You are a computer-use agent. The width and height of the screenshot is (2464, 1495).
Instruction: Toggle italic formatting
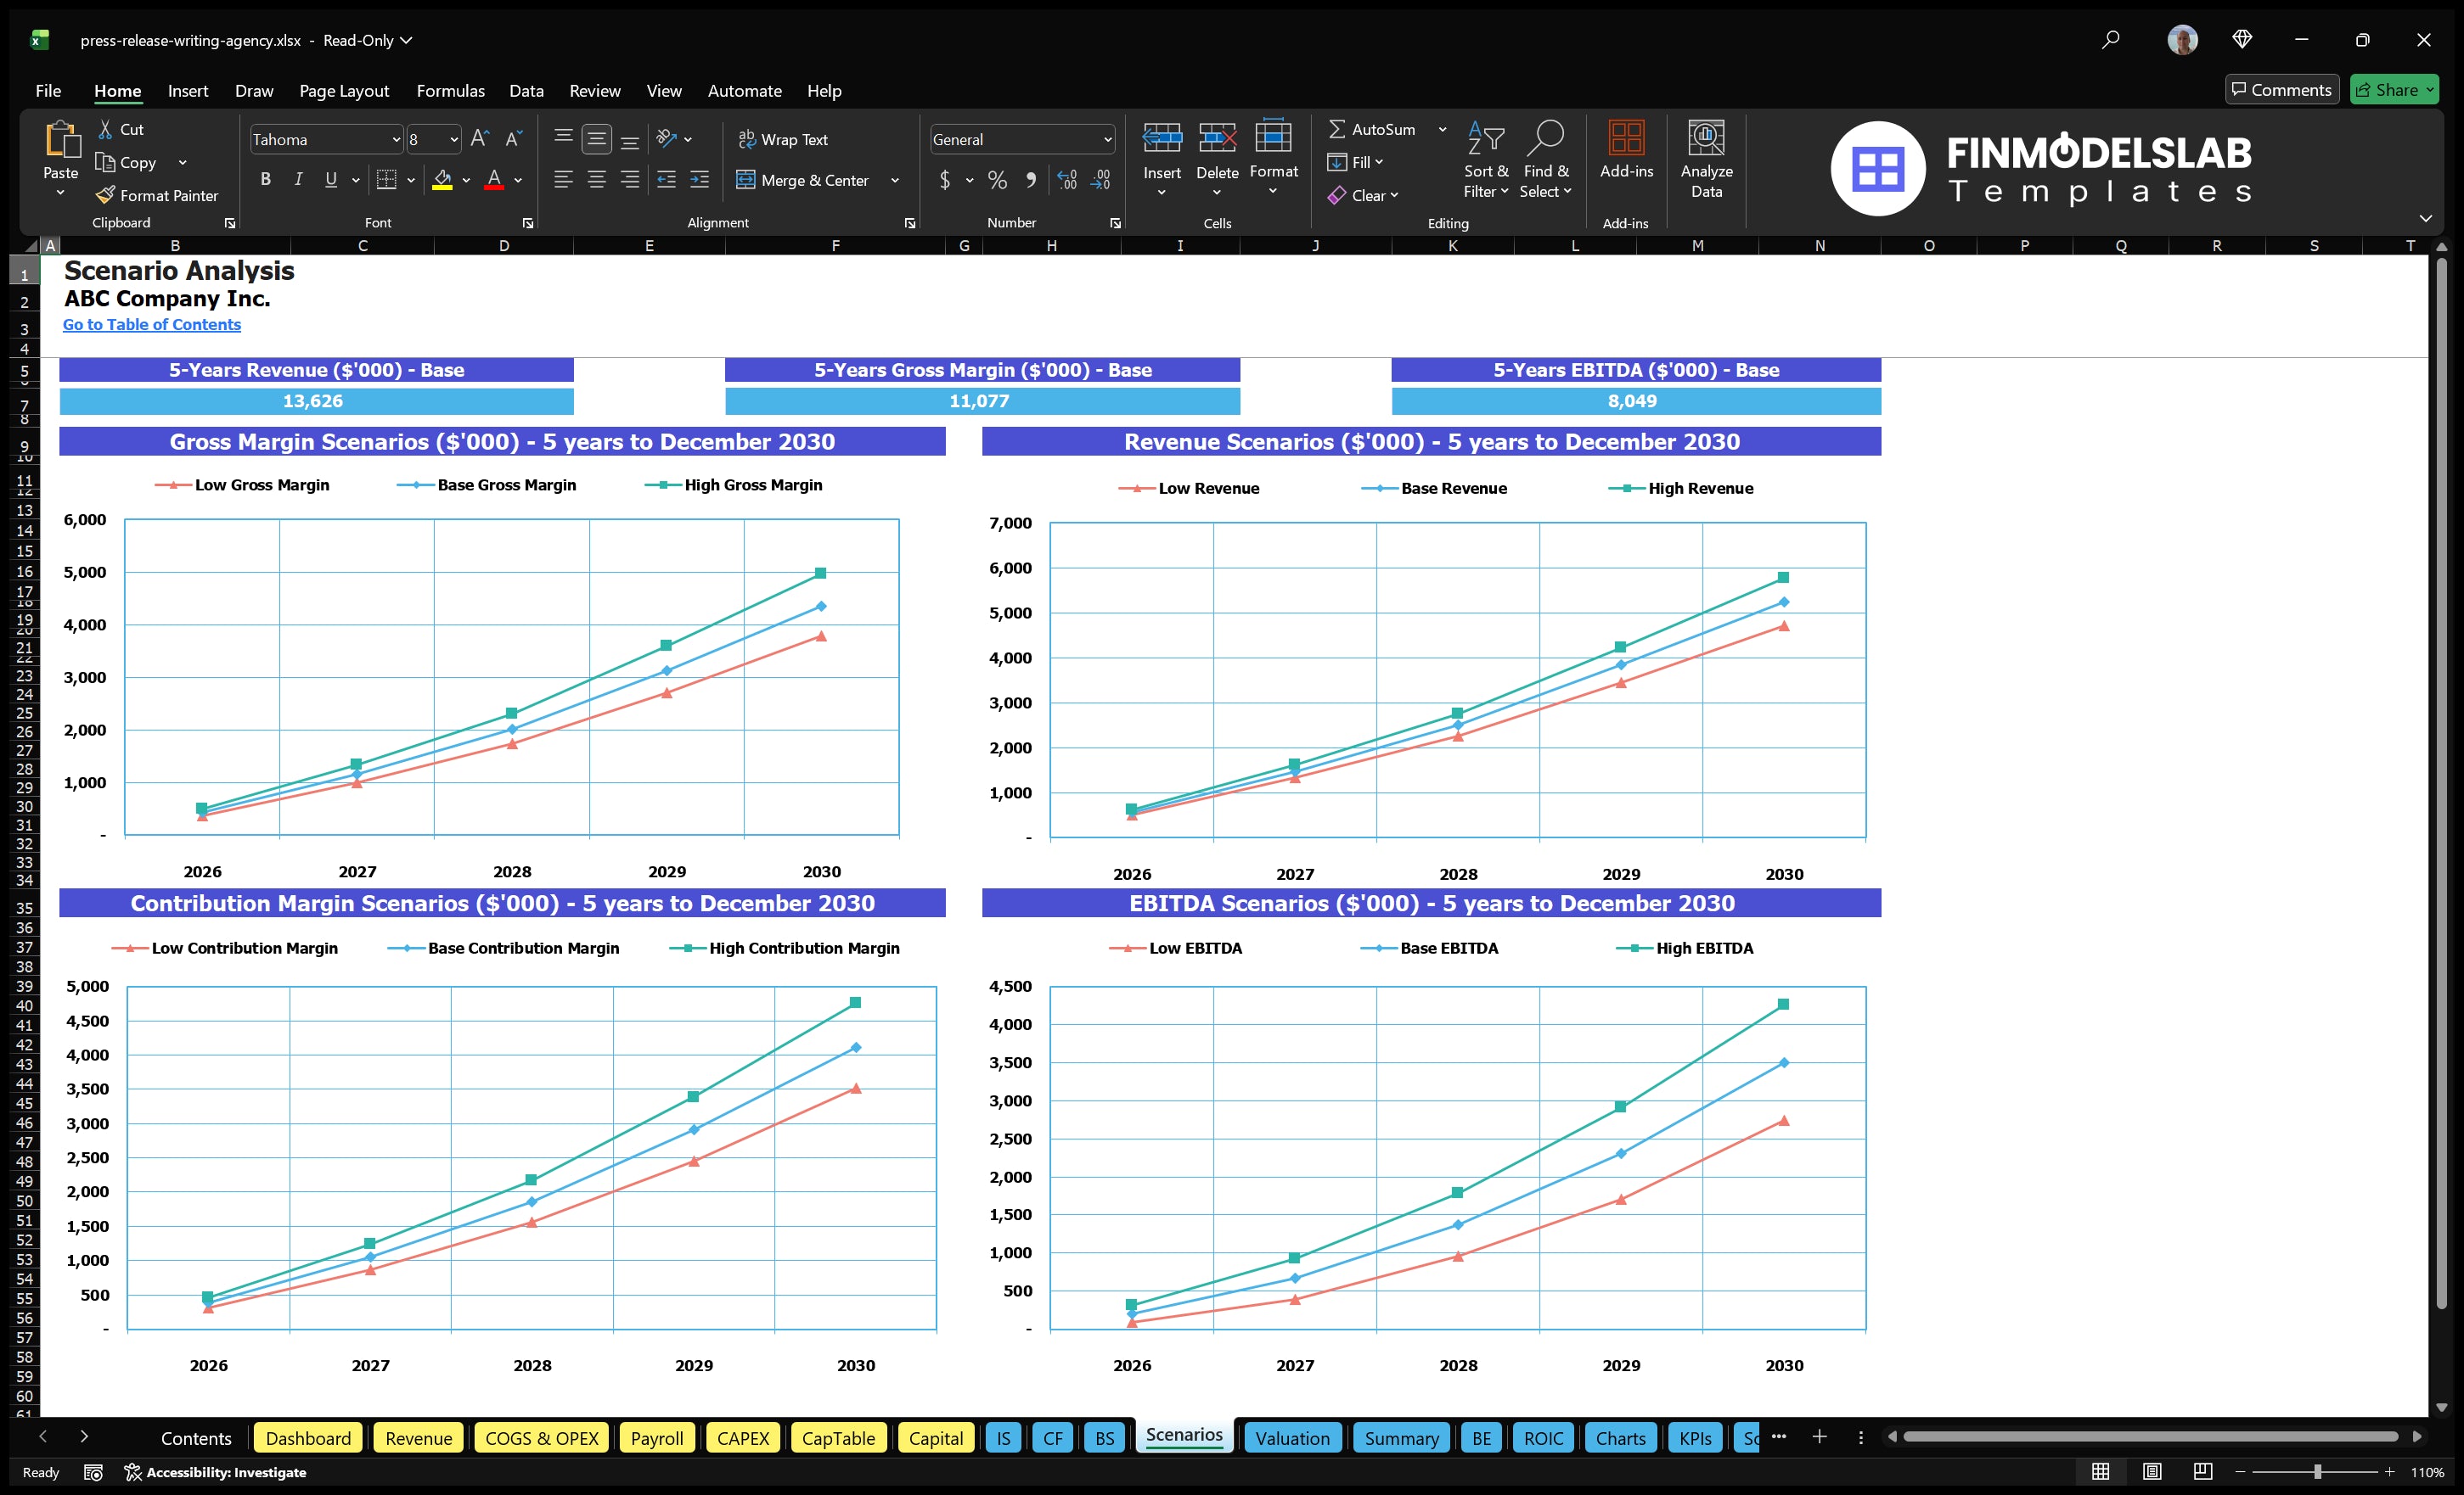[297, 179]
